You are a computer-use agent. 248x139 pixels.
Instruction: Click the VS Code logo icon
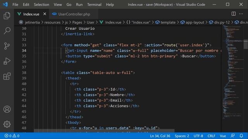[5, 4]
